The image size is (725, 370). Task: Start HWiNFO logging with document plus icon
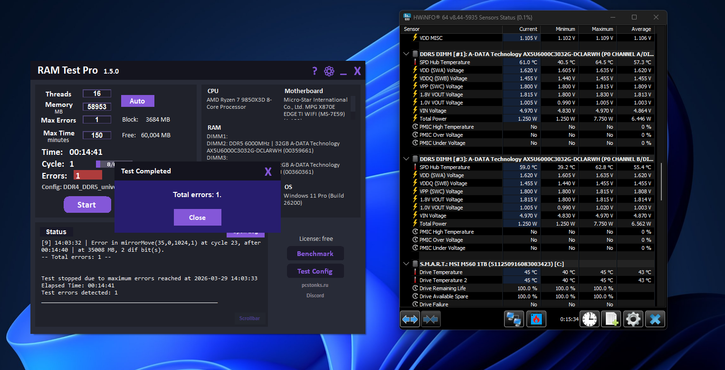coord(611,319)
